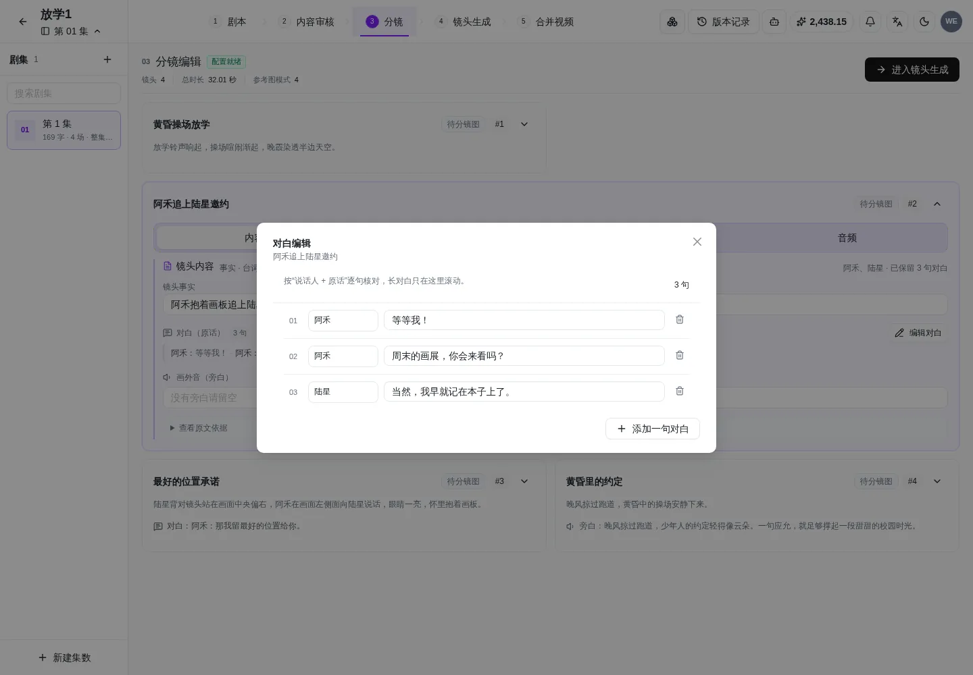Expand shot #4 黄昏里的约定

click(x=937, y=481)
